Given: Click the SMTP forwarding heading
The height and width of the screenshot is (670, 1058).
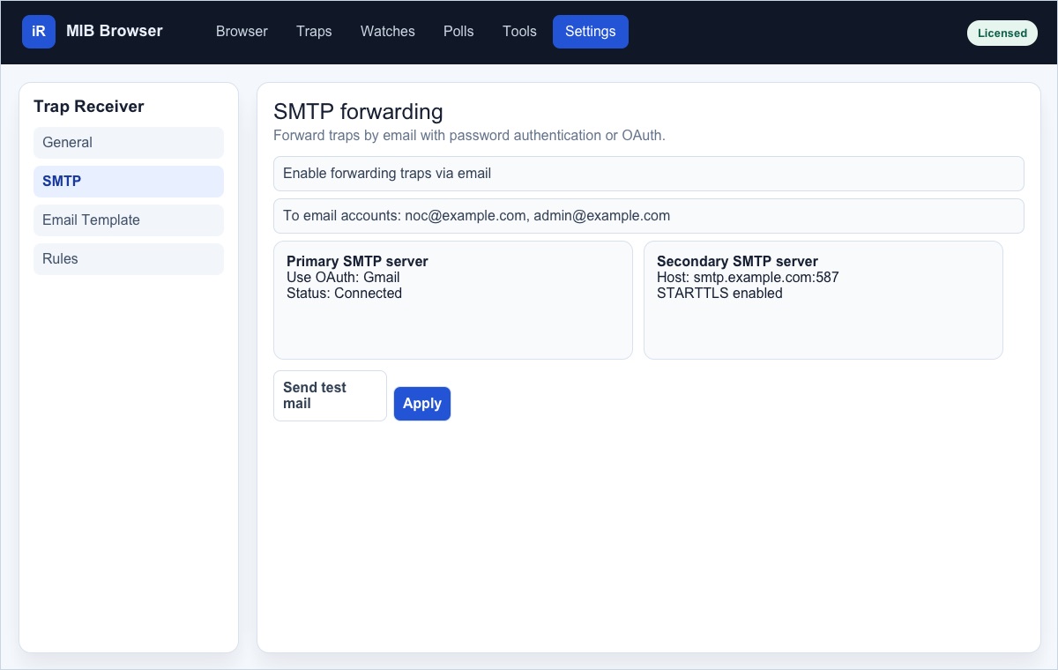Looking at the screenshot, I should 358,112.
